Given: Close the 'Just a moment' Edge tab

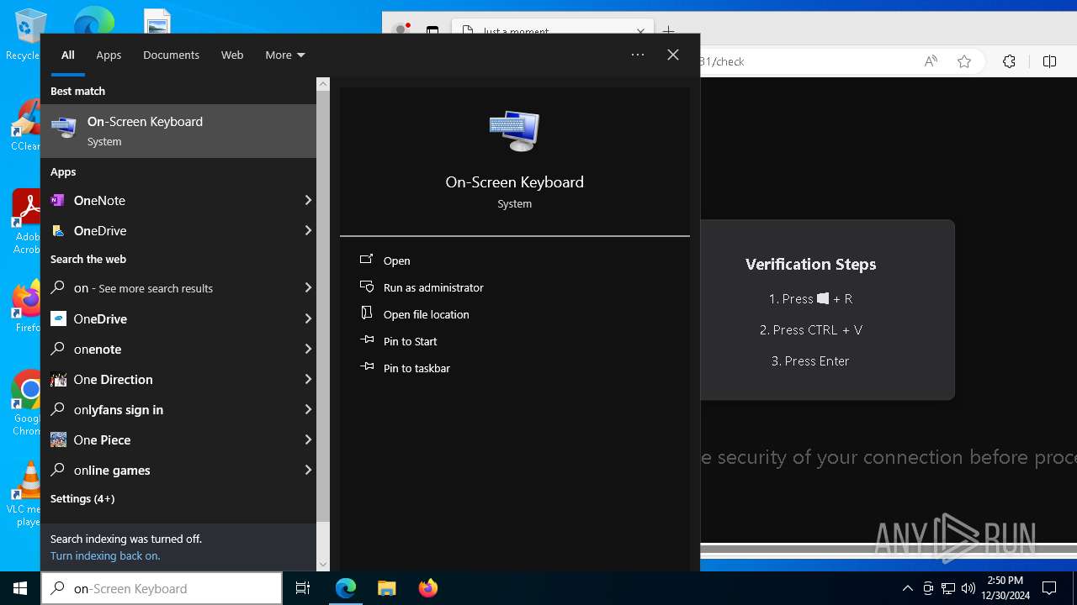Looking at the screenshot, I should [x=640, y=31].
